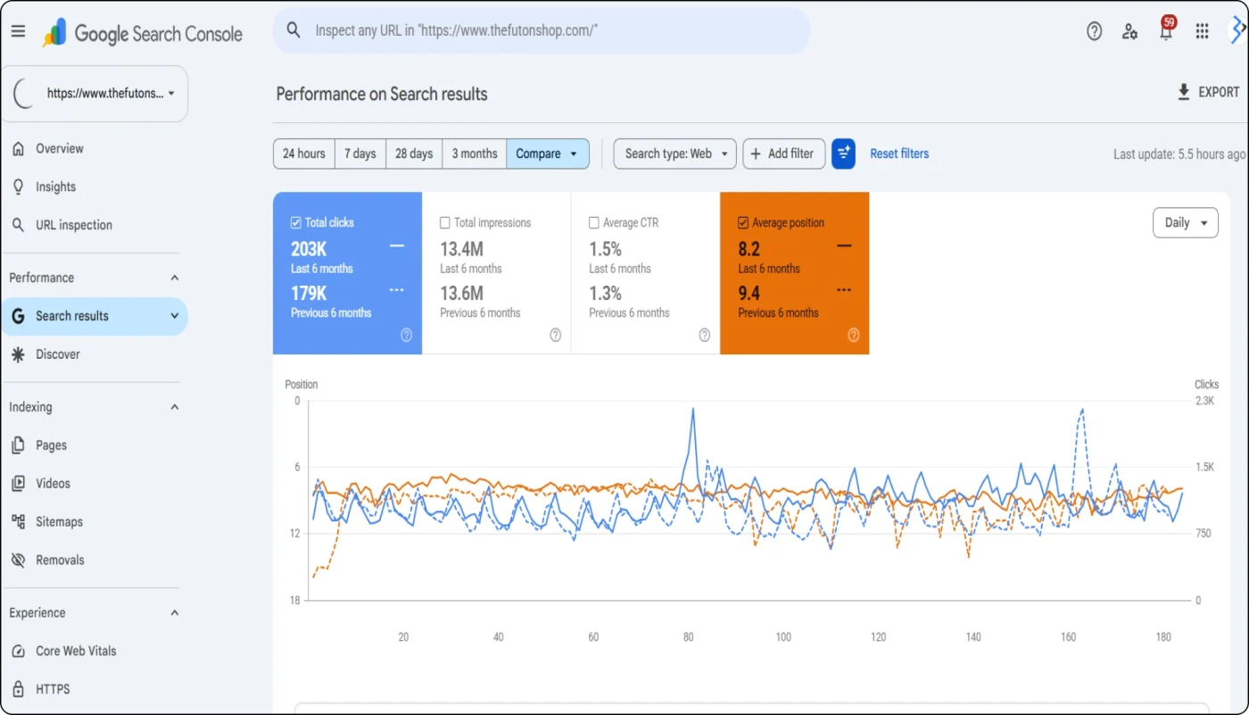Click the 13.6M previous impressions value
Screen dimensions: 1249x715
462,293
